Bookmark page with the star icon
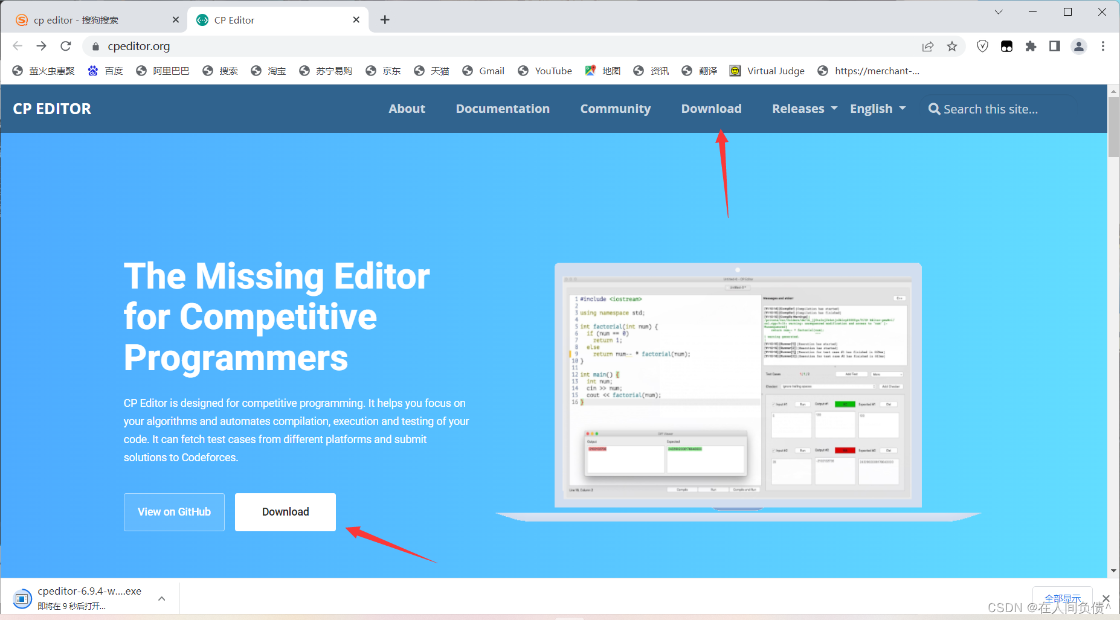 tap(952, 46)
